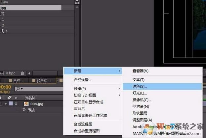Image resolution: width=206 pixels, height=138 pixels.
Task: Delete selected item with the trash icon
Action: (22, 73)
